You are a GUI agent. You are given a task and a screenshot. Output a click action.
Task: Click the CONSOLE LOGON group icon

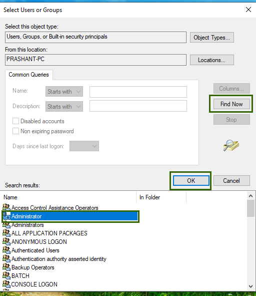(x=6, y=284)
